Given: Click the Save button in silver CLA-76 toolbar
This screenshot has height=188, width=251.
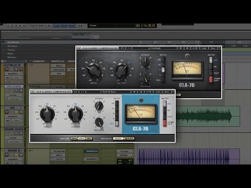Looking at the screenshot, I should click(167, 92).
